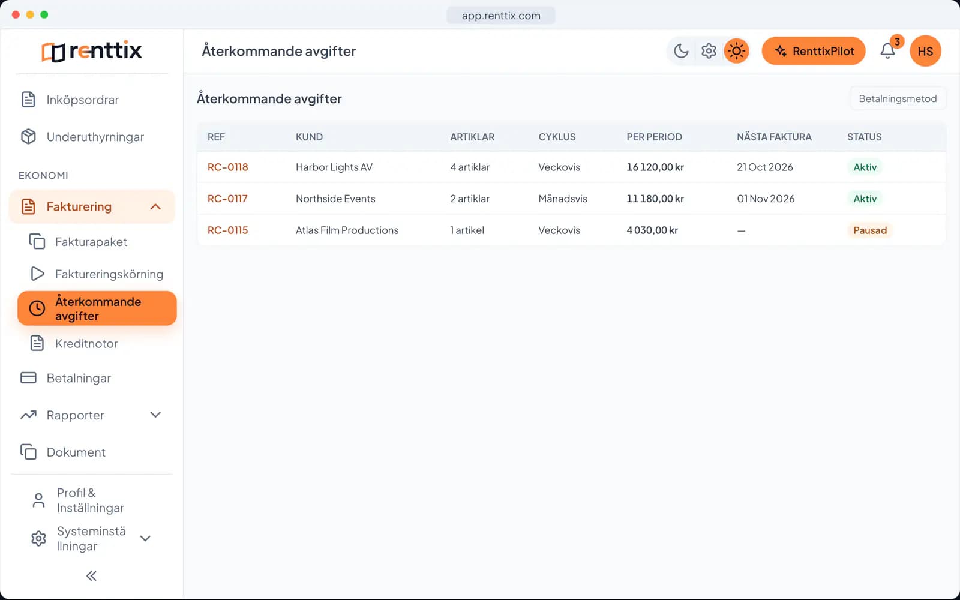Click the Dokument copy icon

[28, 452]
